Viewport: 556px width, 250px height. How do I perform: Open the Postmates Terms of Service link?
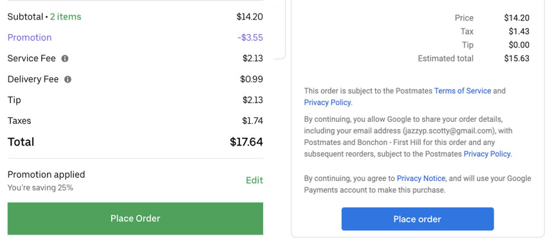coord(463,91)
